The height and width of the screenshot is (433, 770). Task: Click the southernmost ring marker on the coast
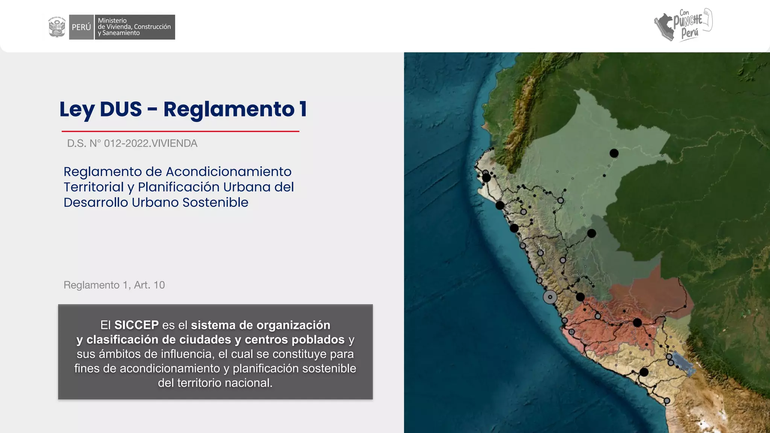667,401
